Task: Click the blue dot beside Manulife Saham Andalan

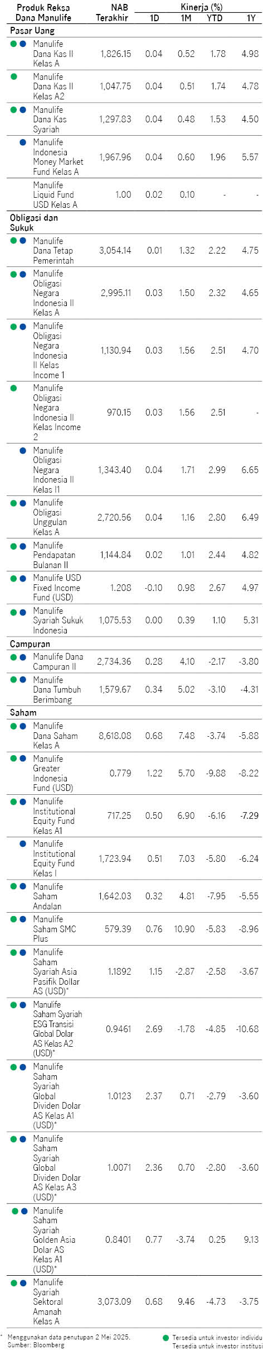Action: click(23, 886)
